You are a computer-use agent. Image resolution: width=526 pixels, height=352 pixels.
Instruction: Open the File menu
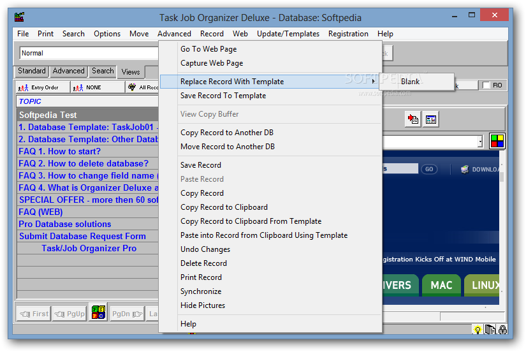(23, 34)
